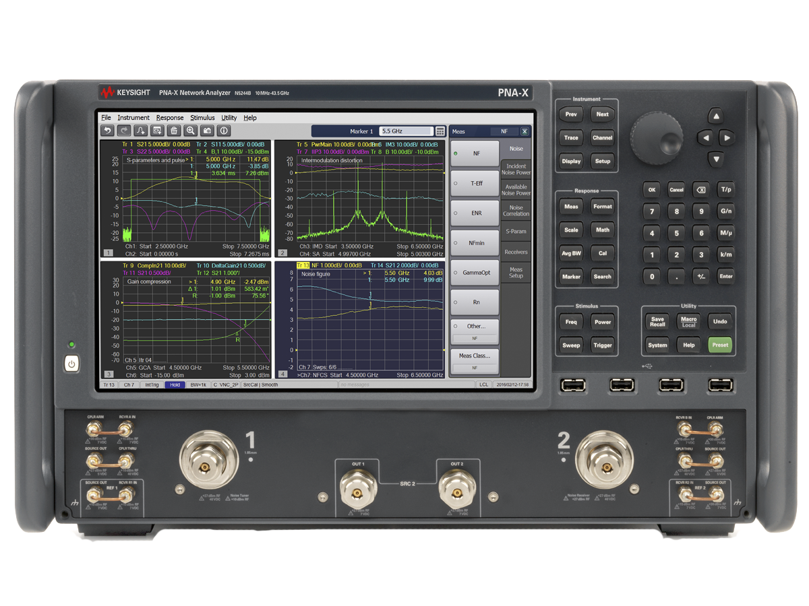Click the Redo toolbar icon
Viewport: 809px width, 606px height.
123,131
